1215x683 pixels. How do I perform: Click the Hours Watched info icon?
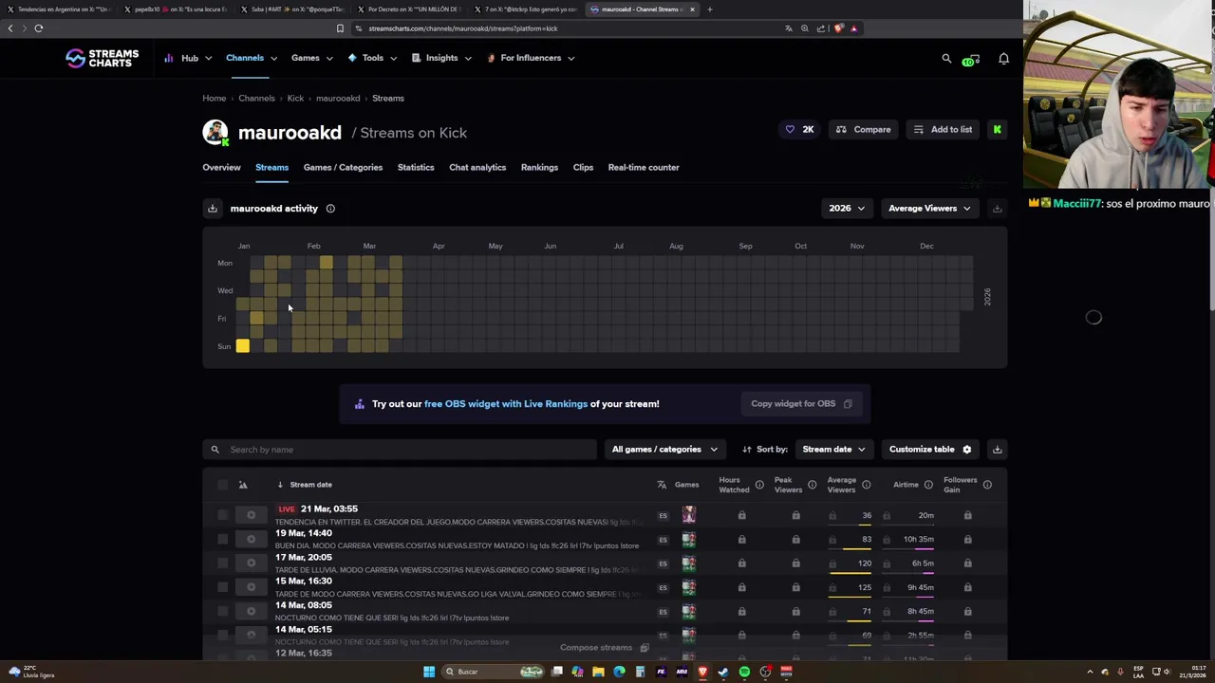[759, 485]
